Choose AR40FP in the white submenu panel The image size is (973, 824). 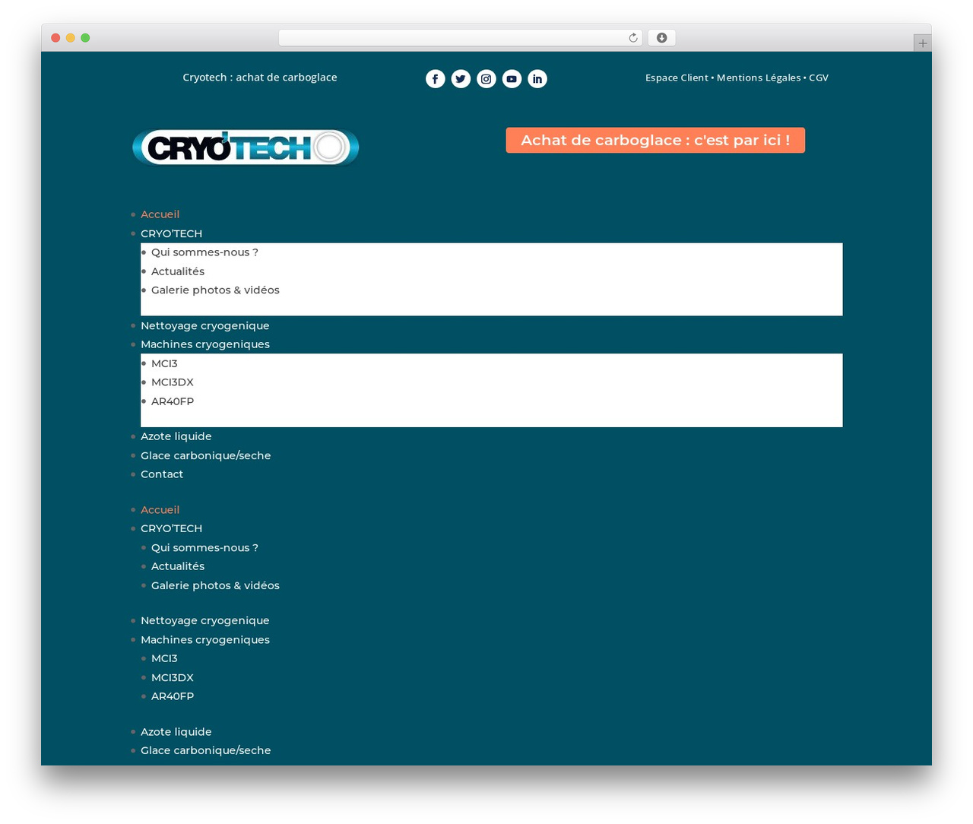click(173, 401)
